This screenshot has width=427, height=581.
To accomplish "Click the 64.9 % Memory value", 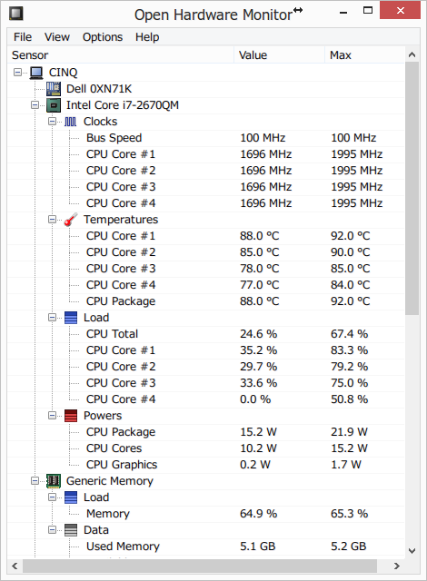I will point(258,514).
